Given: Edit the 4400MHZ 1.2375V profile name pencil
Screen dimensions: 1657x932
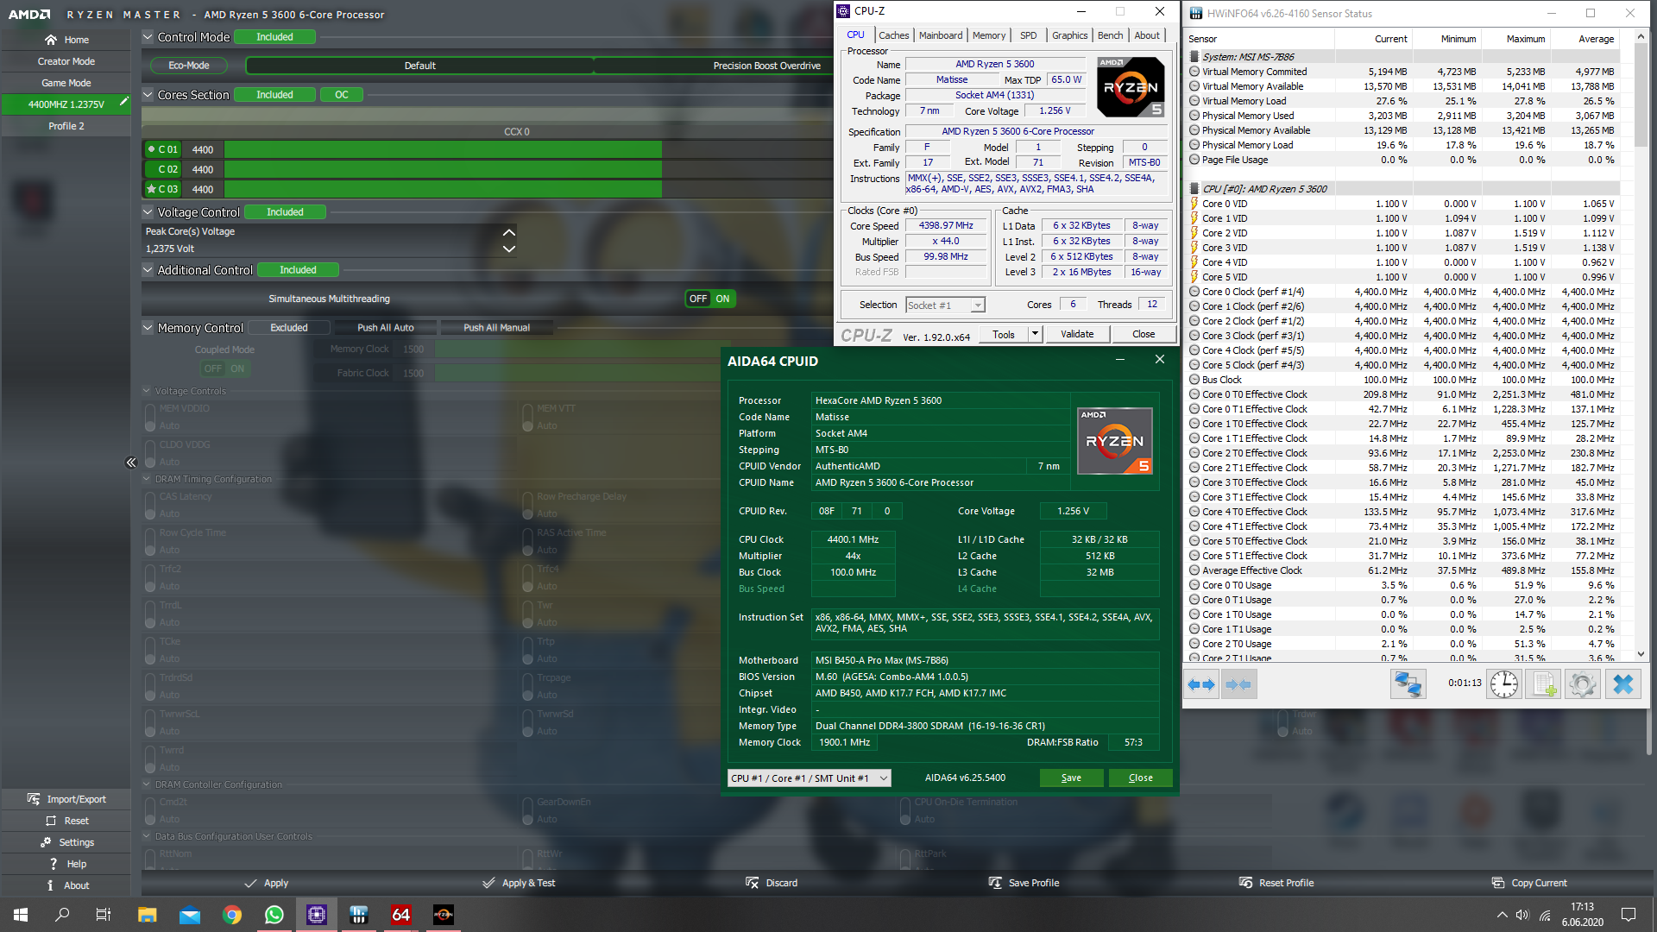Looking at the screenshot, I should coord(123,102).
